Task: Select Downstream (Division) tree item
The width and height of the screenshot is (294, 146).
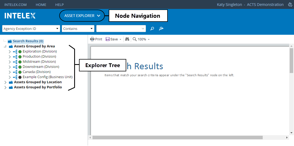Action: (41, 67)
